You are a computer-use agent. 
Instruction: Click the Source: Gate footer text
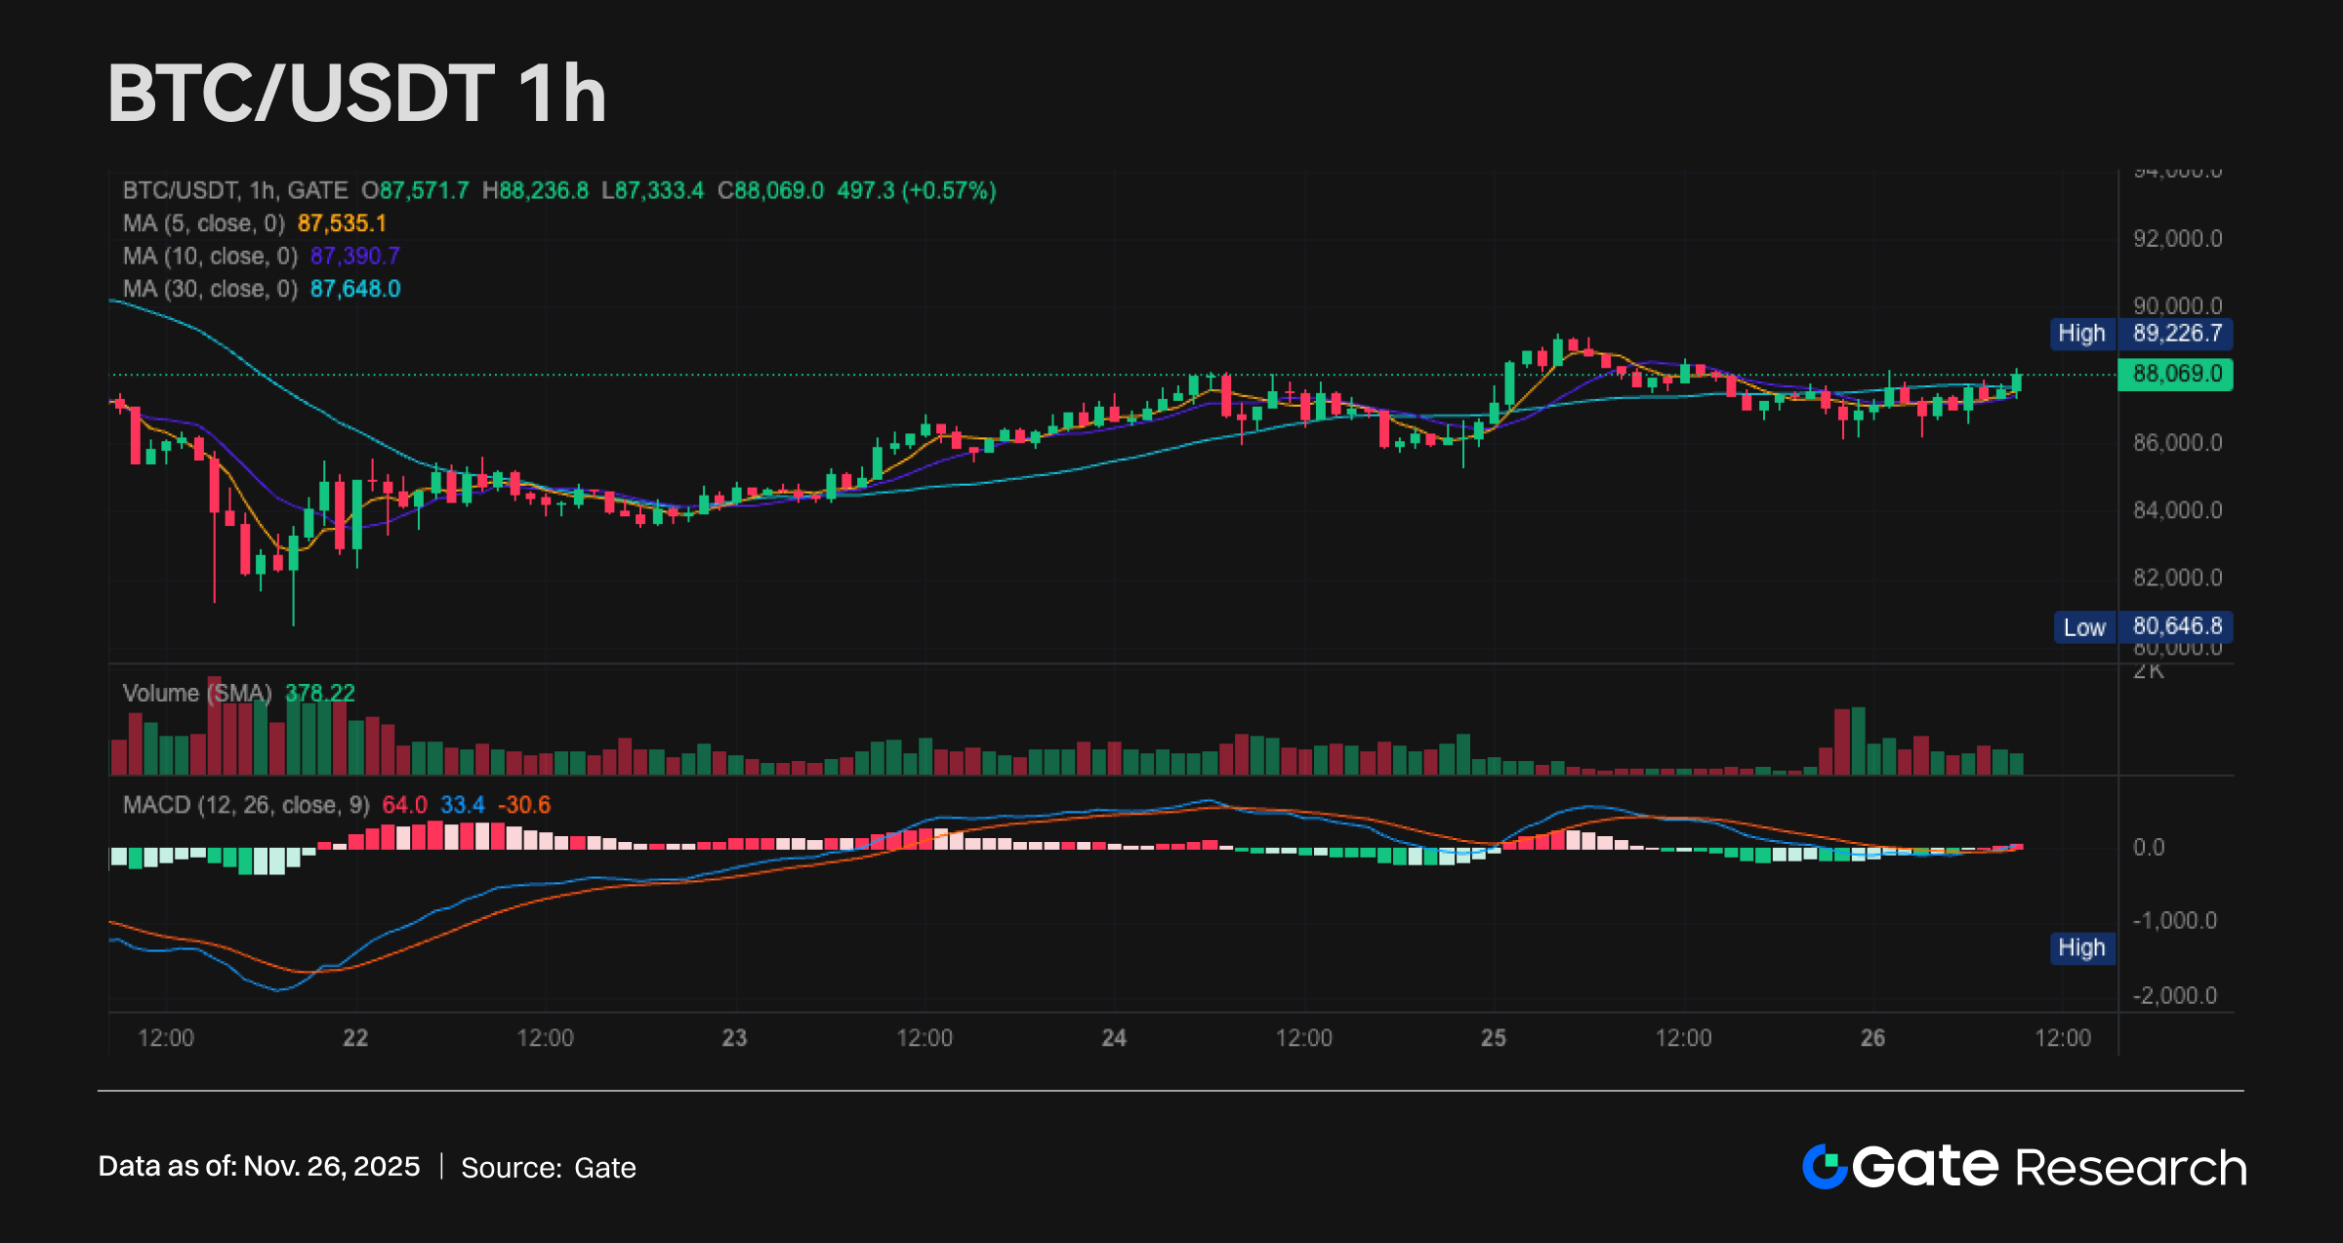click(x=548, y=1168)
